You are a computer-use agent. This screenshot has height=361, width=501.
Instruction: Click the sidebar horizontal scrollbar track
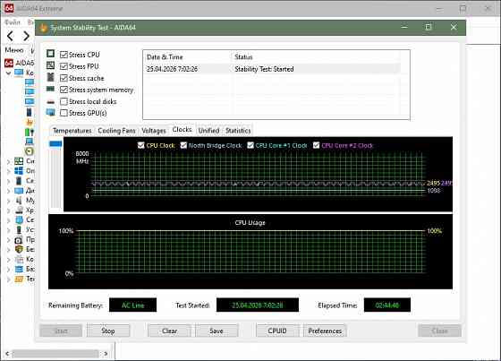click(55, 354)
